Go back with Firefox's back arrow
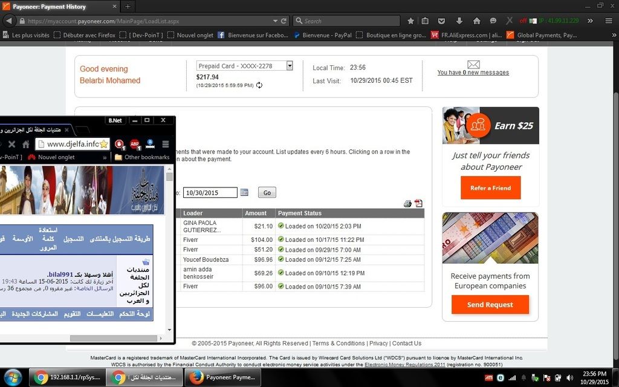This screenshot has height=387, width=619. coord(9,21)
